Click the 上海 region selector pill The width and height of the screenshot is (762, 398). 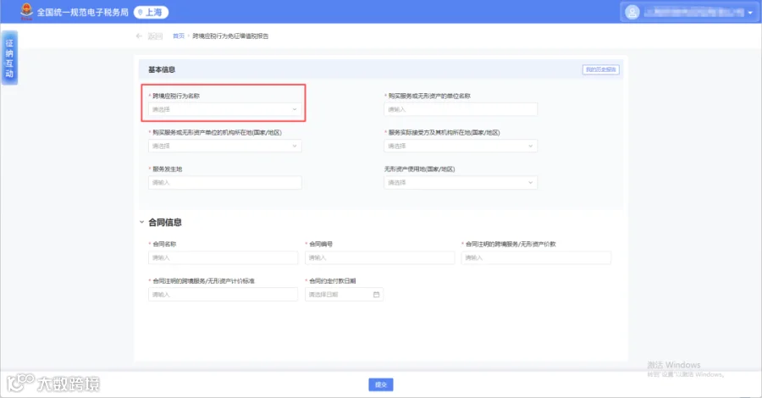[x=152, y=12]
